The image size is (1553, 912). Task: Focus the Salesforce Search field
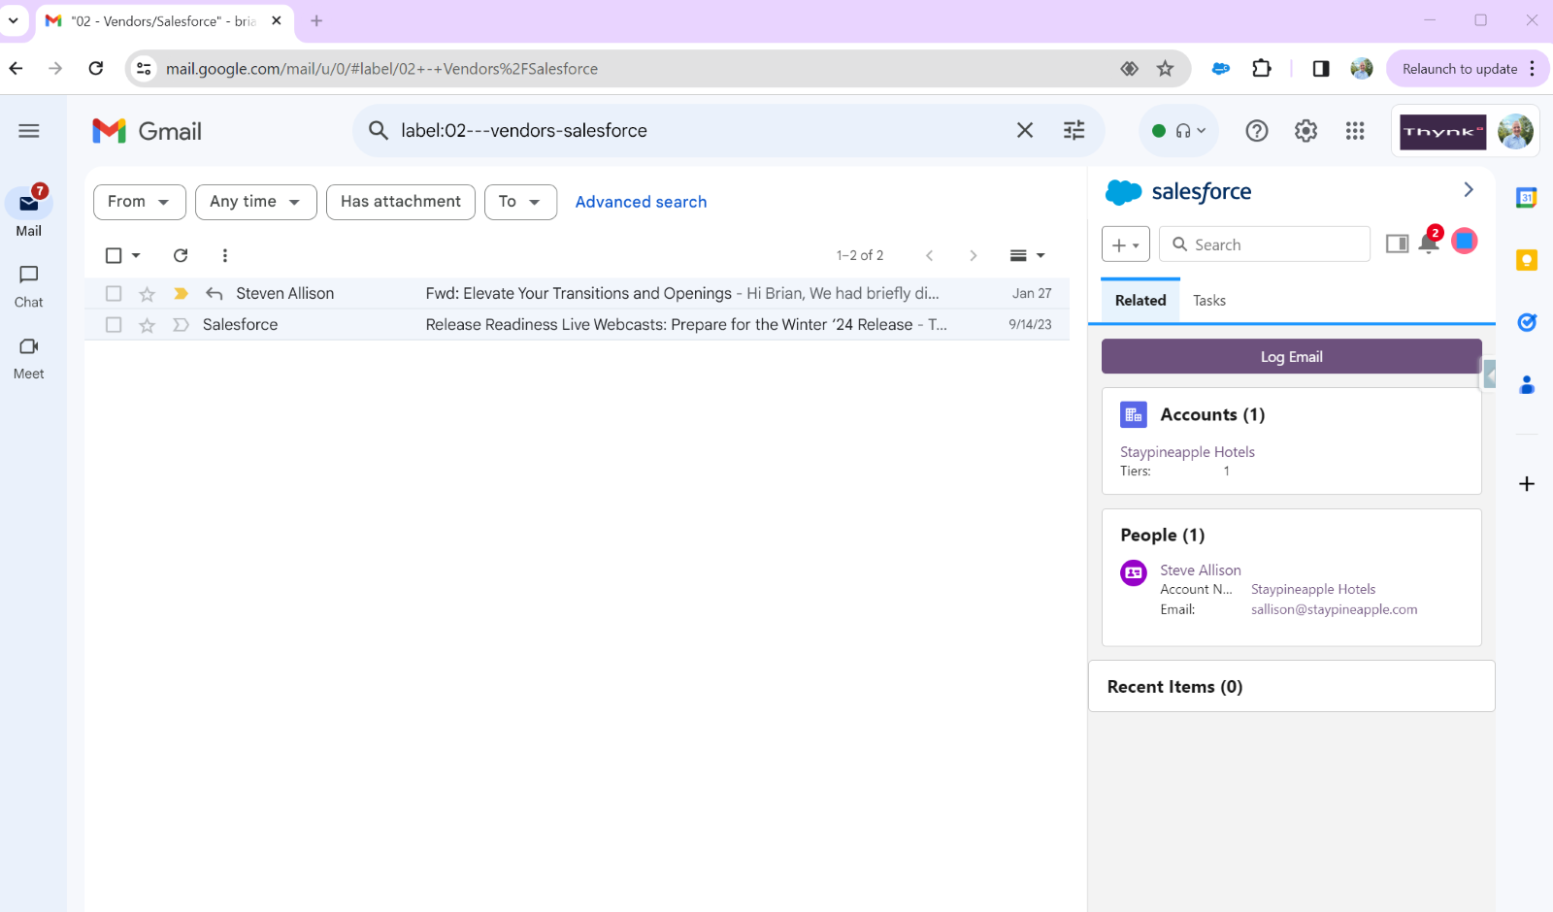[1265, 244]
